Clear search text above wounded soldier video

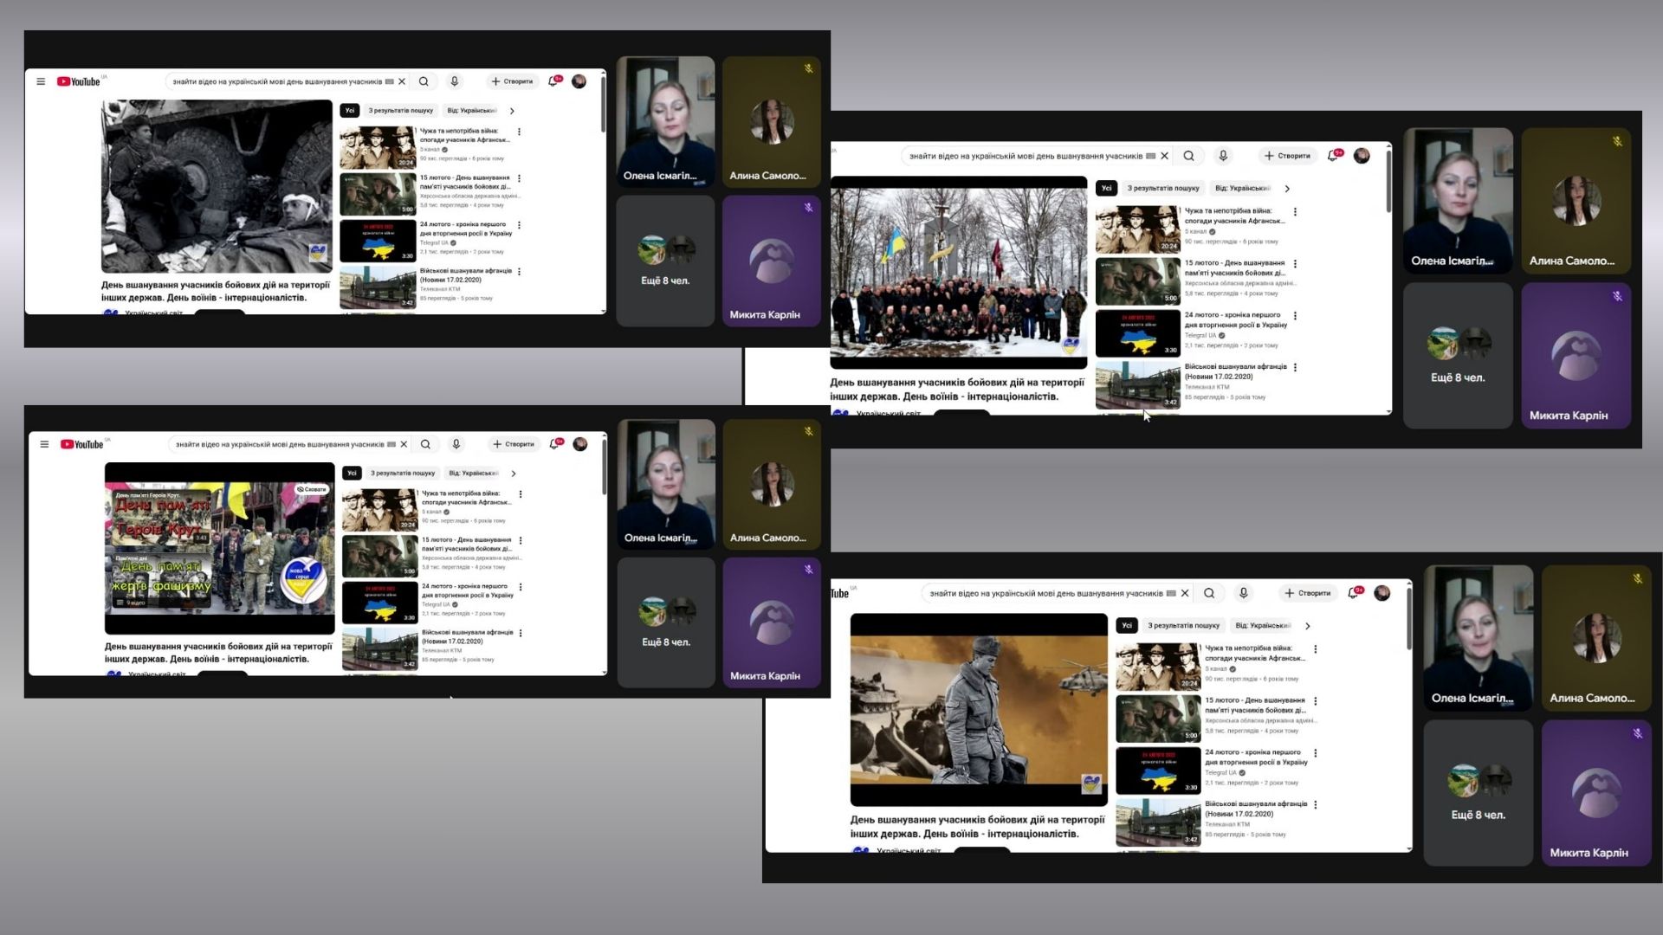[402, 81]
